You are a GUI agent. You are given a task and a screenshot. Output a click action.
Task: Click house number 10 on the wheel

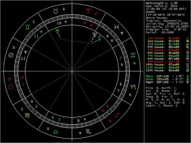point(59,23)
